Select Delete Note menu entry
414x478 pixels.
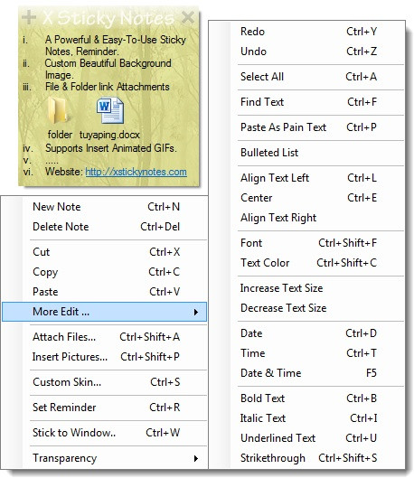point(105,227)
